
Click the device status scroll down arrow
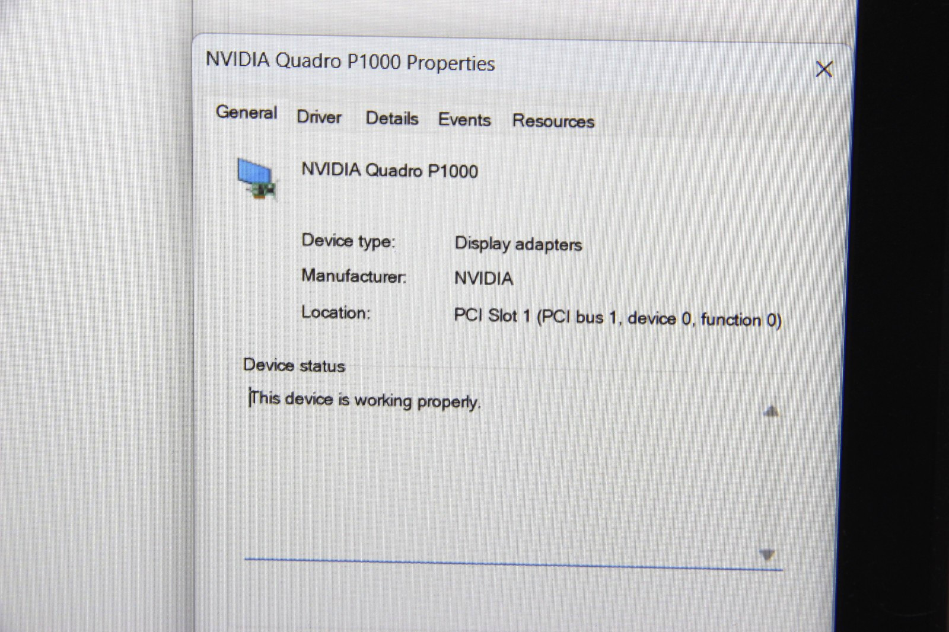pos(768,556)
